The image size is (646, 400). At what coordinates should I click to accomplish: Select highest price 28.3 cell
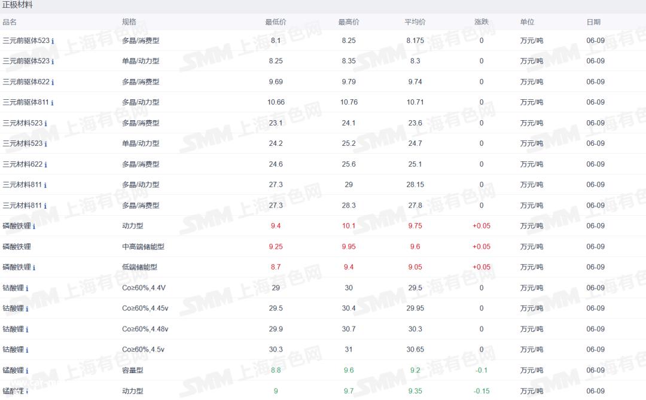[x=349, y=205]
